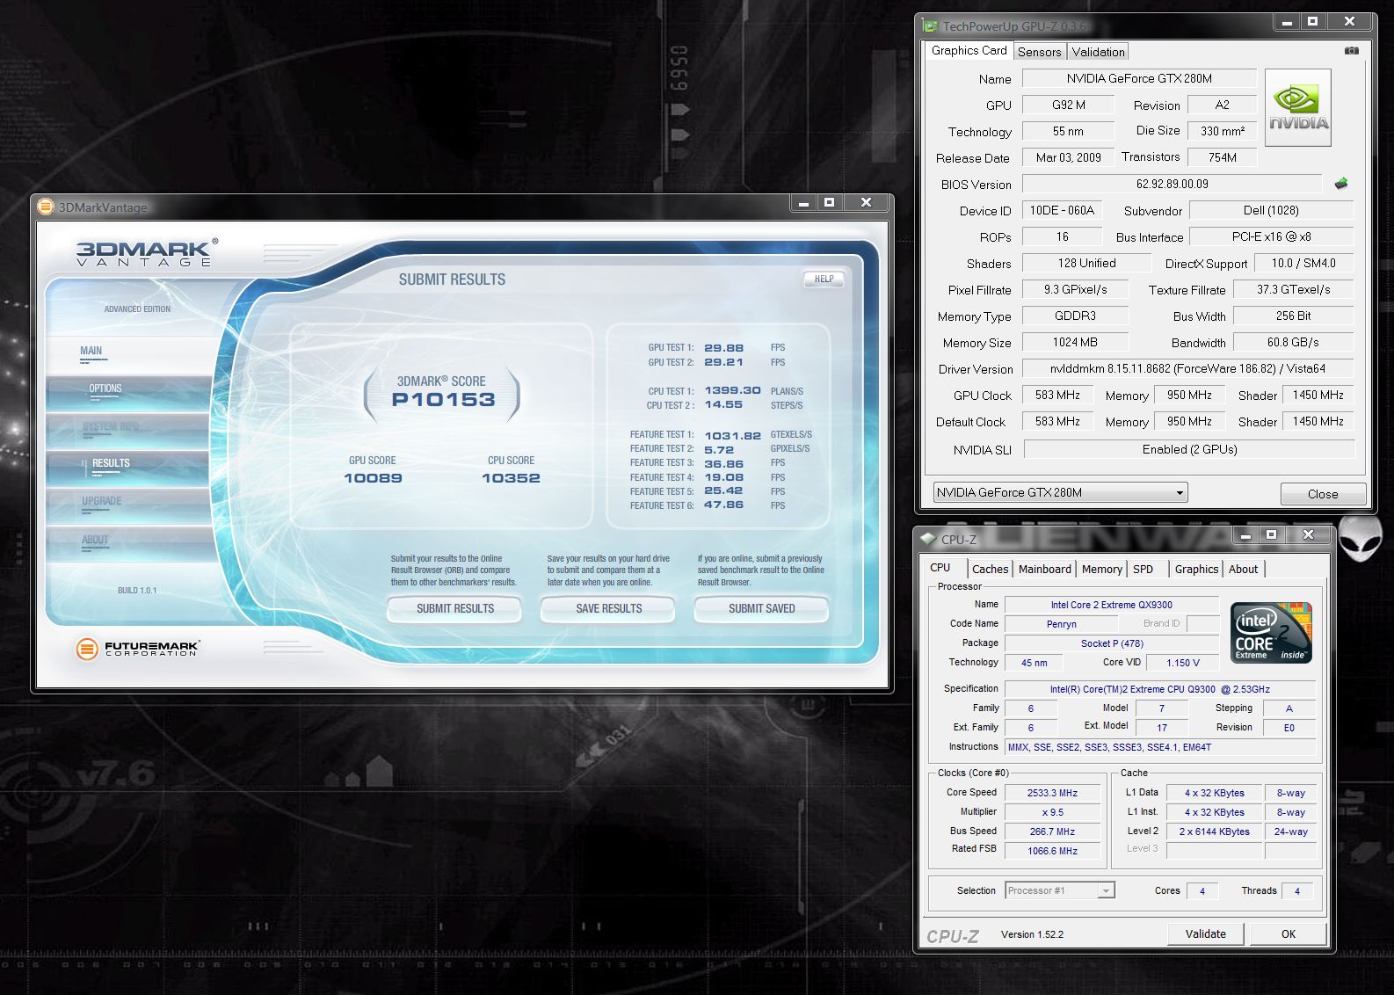
Task: Click the Bandwidth 60.8 GB/s field
Action: click(1293, 342)
